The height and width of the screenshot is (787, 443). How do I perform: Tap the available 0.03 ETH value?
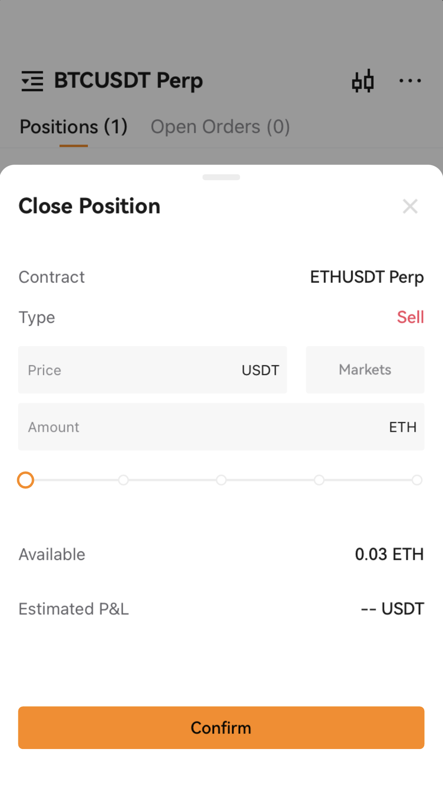[x=389, y=554]
